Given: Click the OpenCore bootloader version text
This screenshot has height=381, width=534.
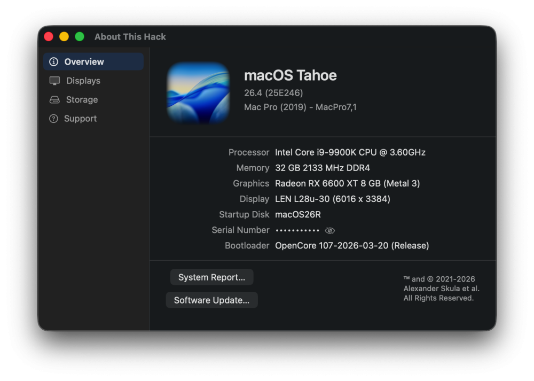Looking at the screenshot, I should [x=352, y=246].
